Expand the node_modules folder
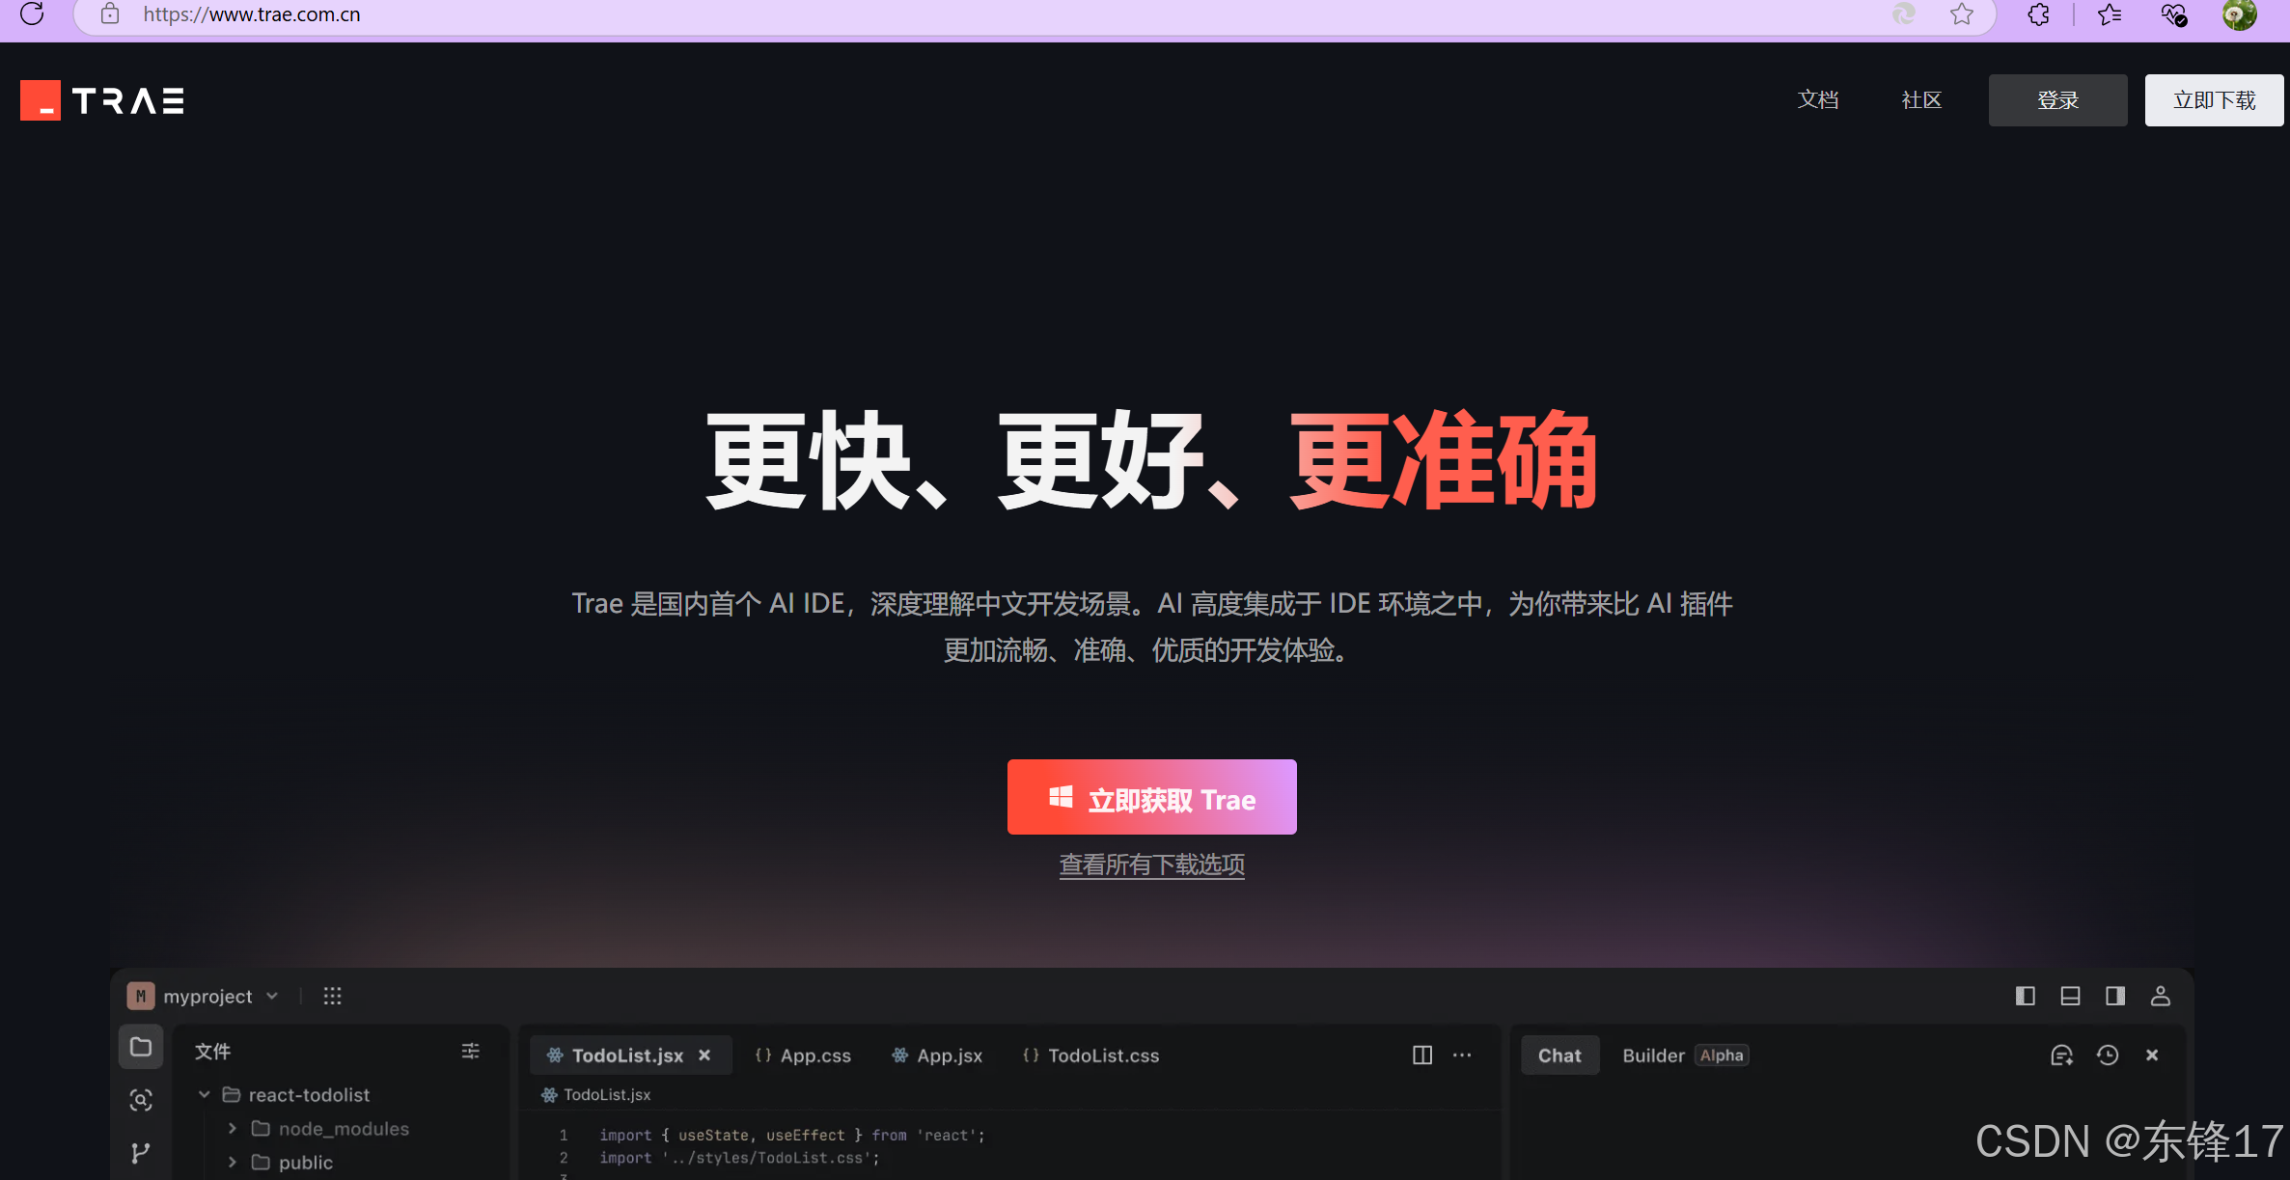Viewport: 2290px width, 1180px height. click(x=233, y=1129)
